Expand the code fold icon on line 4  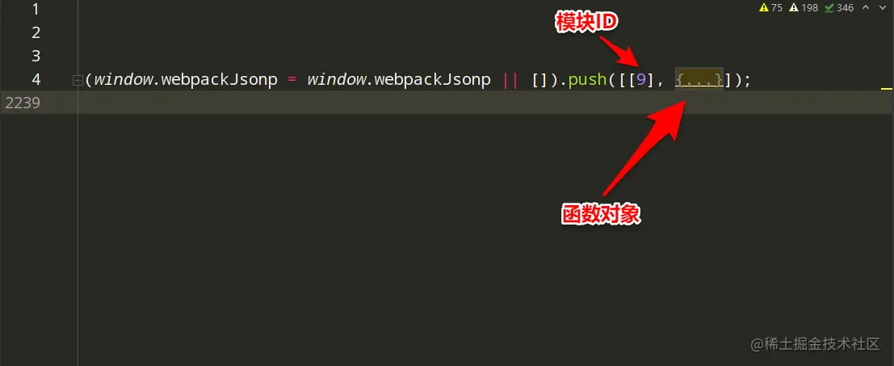point(78,81)
